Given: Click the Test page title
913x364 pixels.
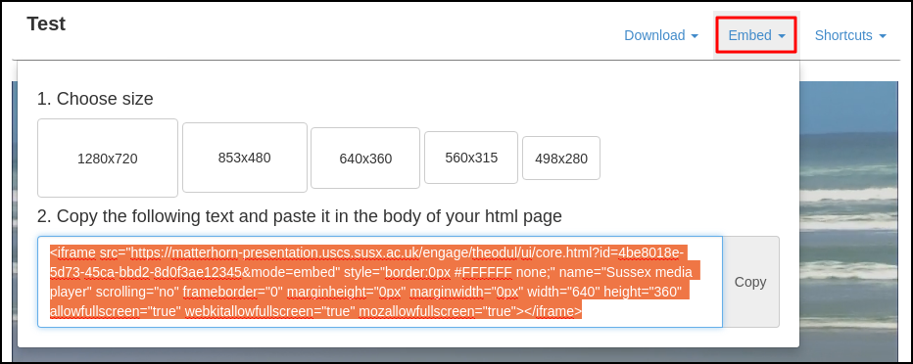Looking at the screenshot, I should point(46,23).
